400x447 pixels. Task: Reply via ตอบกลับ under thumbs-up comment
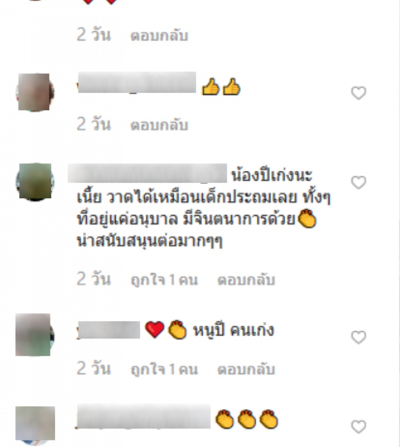159,125
